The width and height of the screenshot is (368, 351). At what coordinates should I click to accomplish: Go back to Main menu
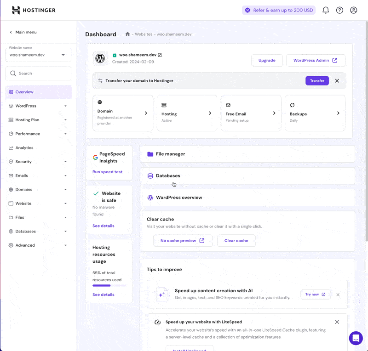coord(23,32)
